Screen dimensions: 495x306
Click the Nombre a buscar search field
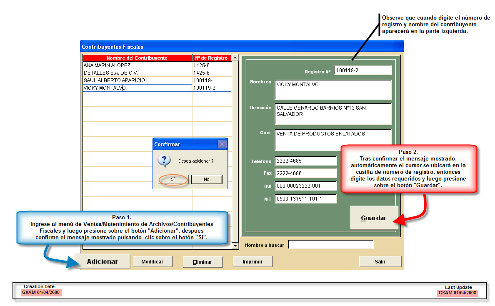pyautogui.click(x=331, y=245)
